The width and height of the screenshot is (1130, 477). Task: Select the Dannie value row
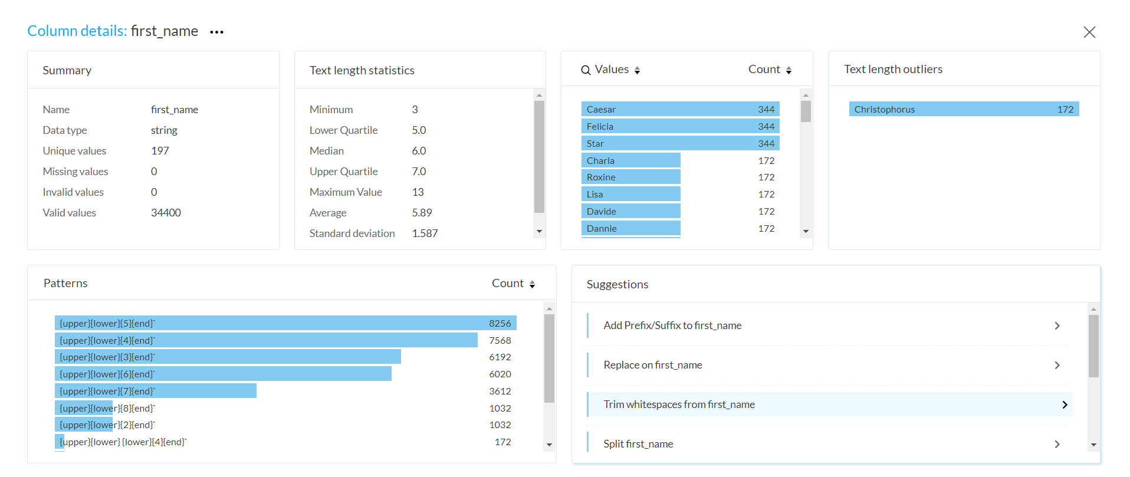pos(680,228)
